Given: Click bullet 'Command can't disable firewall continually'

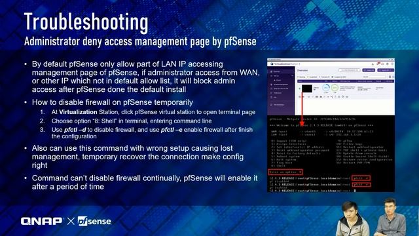Looking at the screenshot, I should [x=145, y=182].
